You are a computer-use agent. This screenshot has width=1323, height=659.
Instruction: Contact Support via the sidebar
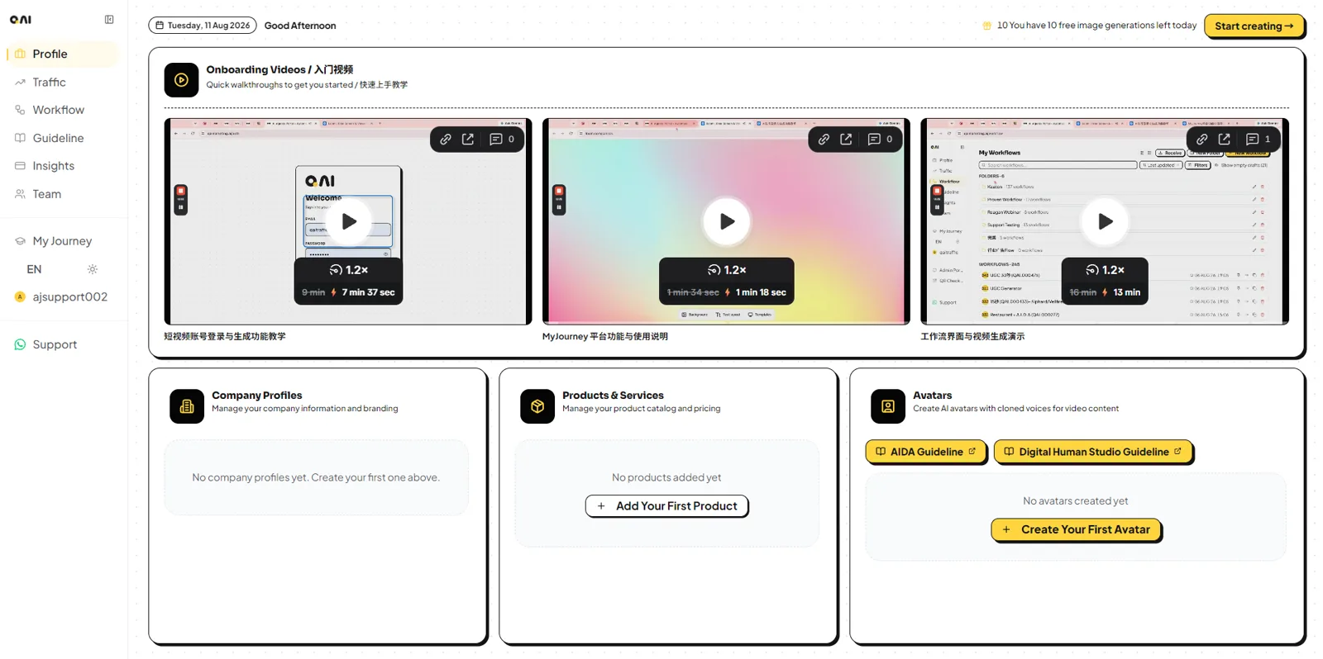coord(63,344)
